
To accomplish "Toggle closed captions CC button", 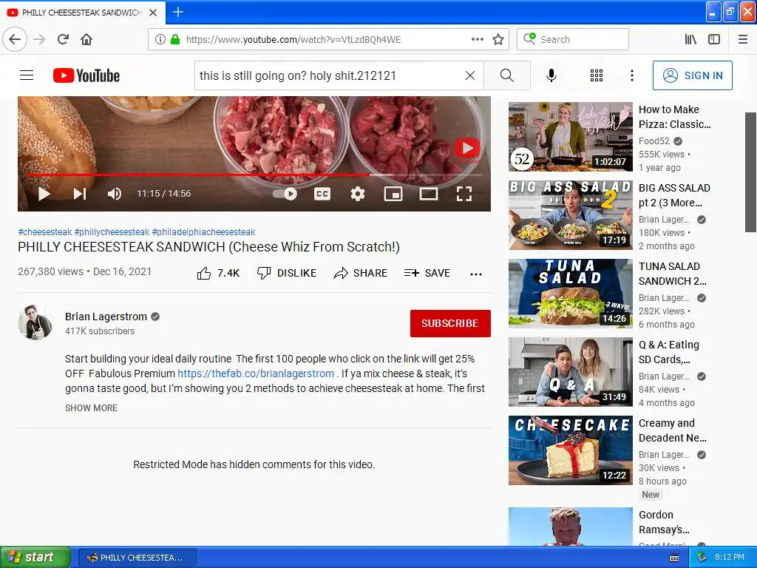I will pyautogui.click(x=322, y=194).
